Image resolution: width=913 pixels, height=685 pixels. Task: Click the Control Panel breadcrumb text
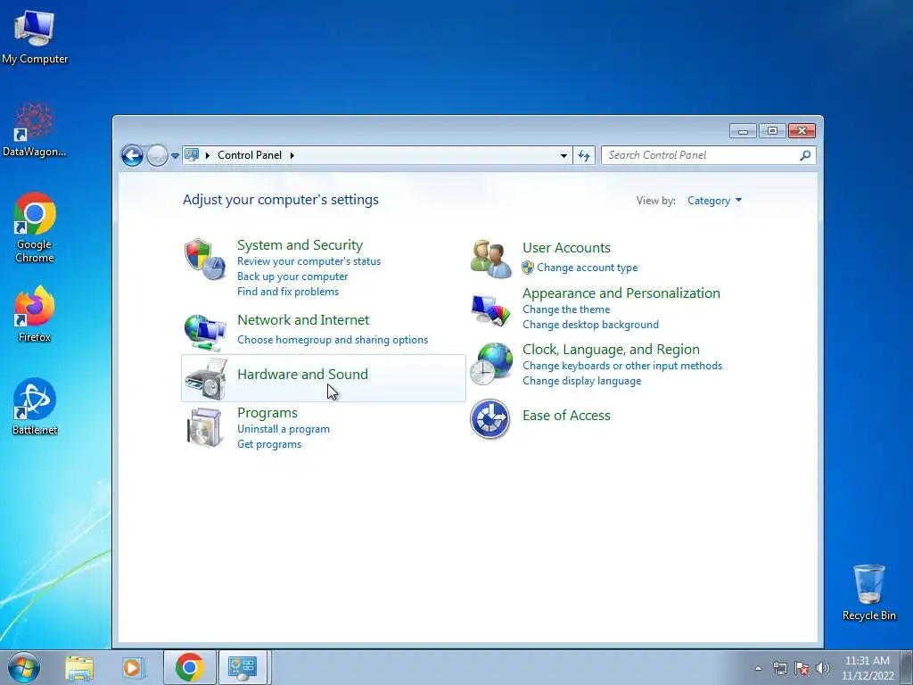pyautogui.click(x=250, y=155)
